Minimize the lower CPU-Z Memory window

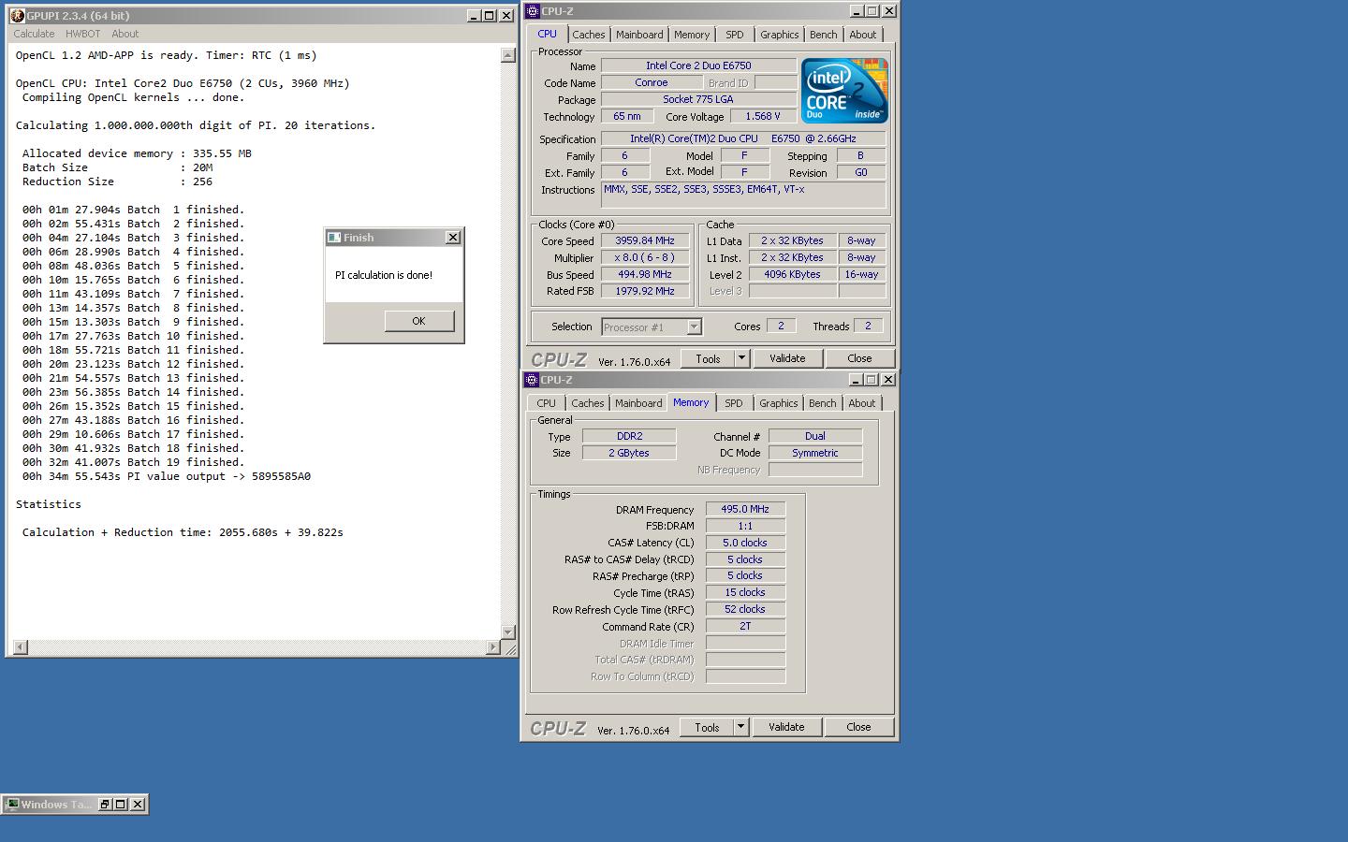[x=856, y=380]
